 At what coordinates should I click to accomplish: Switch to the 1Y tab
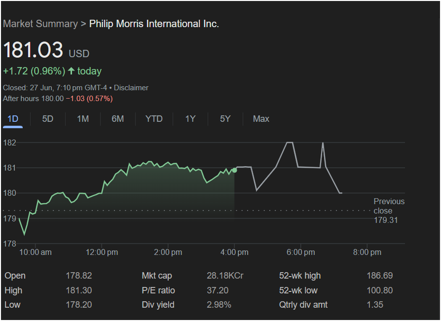(x=190, y=119)
